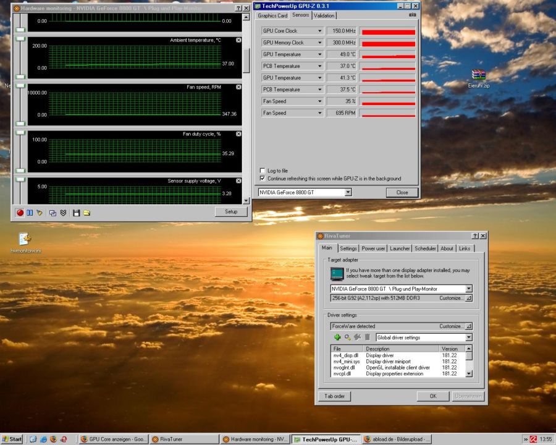Image resolution: width=556 pixels, height=445 pixels.
Task: Uncheck Continue refreshing while GPU-Z in background
Action: [263, 179]
